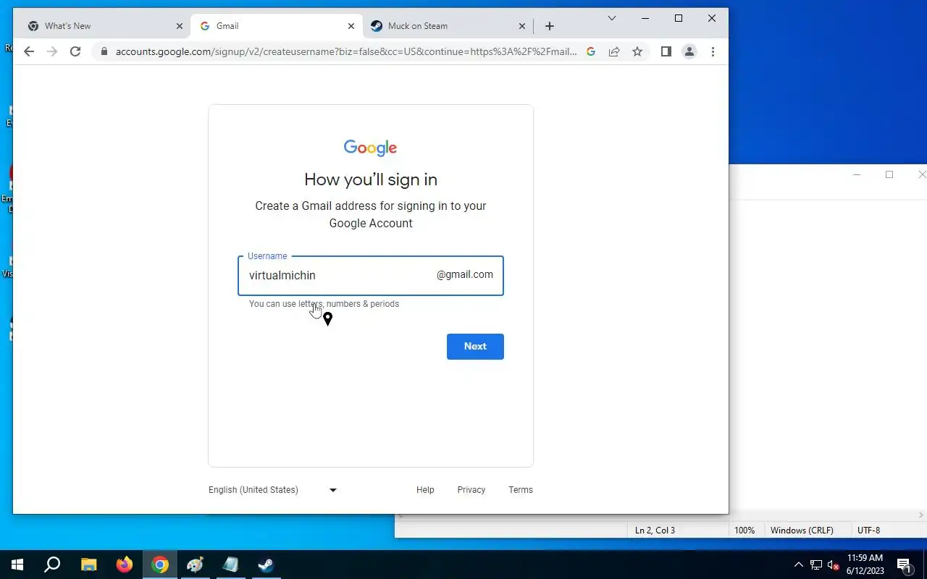Open the Help link
The width and height of the screenshot is (927, 579).
point(425,490)
